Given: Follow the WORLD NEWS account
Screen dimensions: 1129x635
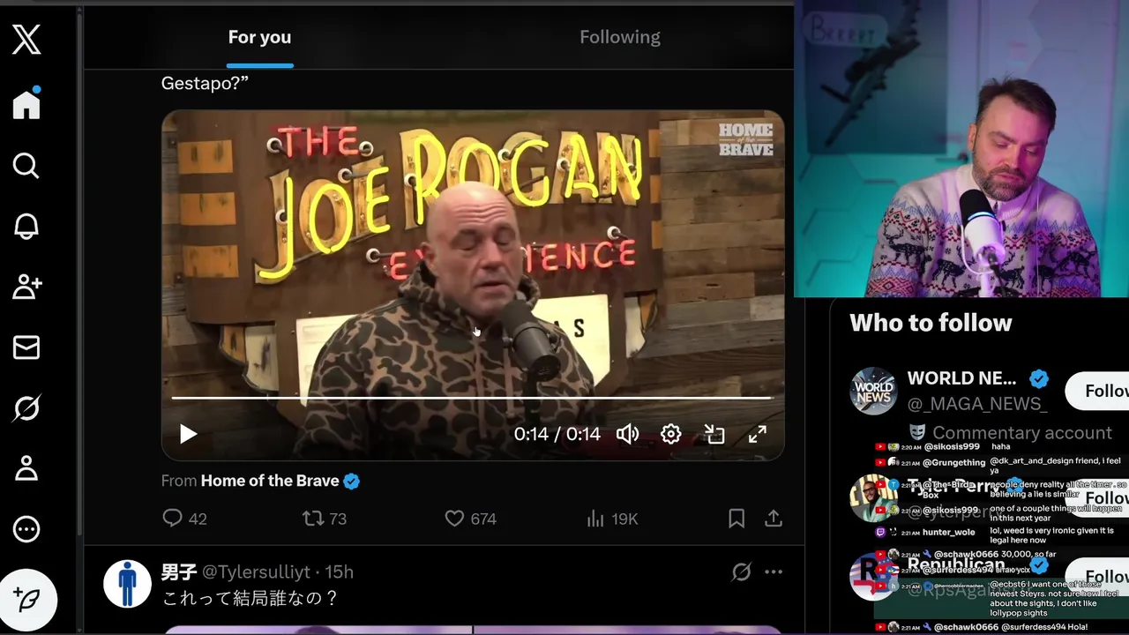Looking at the screenshot, I should (1098, 391).
